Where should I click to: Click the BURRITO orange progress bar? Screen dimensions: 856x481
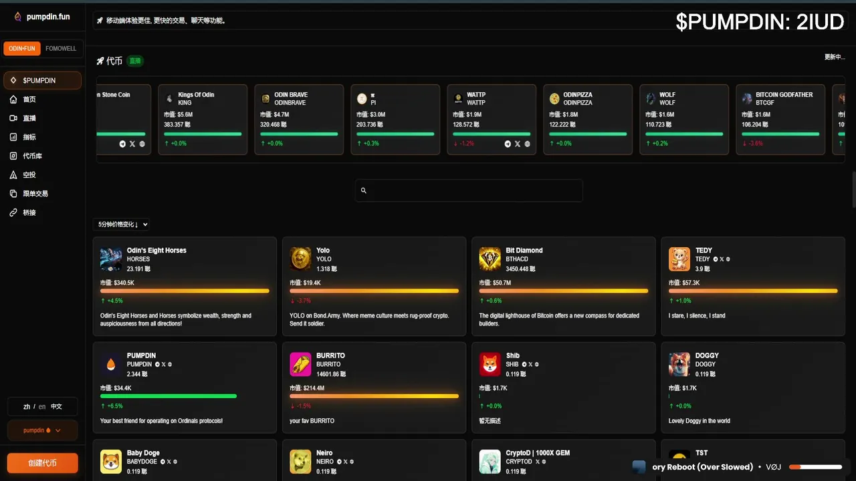tap(374, 396)
